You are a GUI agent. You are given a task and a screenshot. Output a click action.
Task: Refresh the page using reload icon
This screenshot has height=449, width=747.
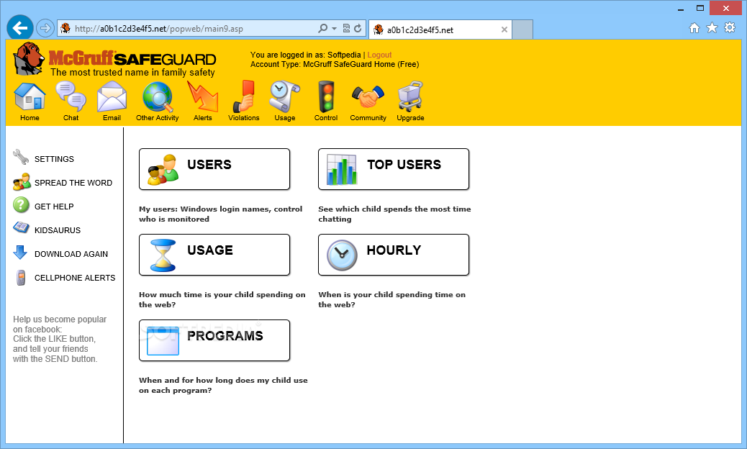pyautogui.click(x=357, y=29)
